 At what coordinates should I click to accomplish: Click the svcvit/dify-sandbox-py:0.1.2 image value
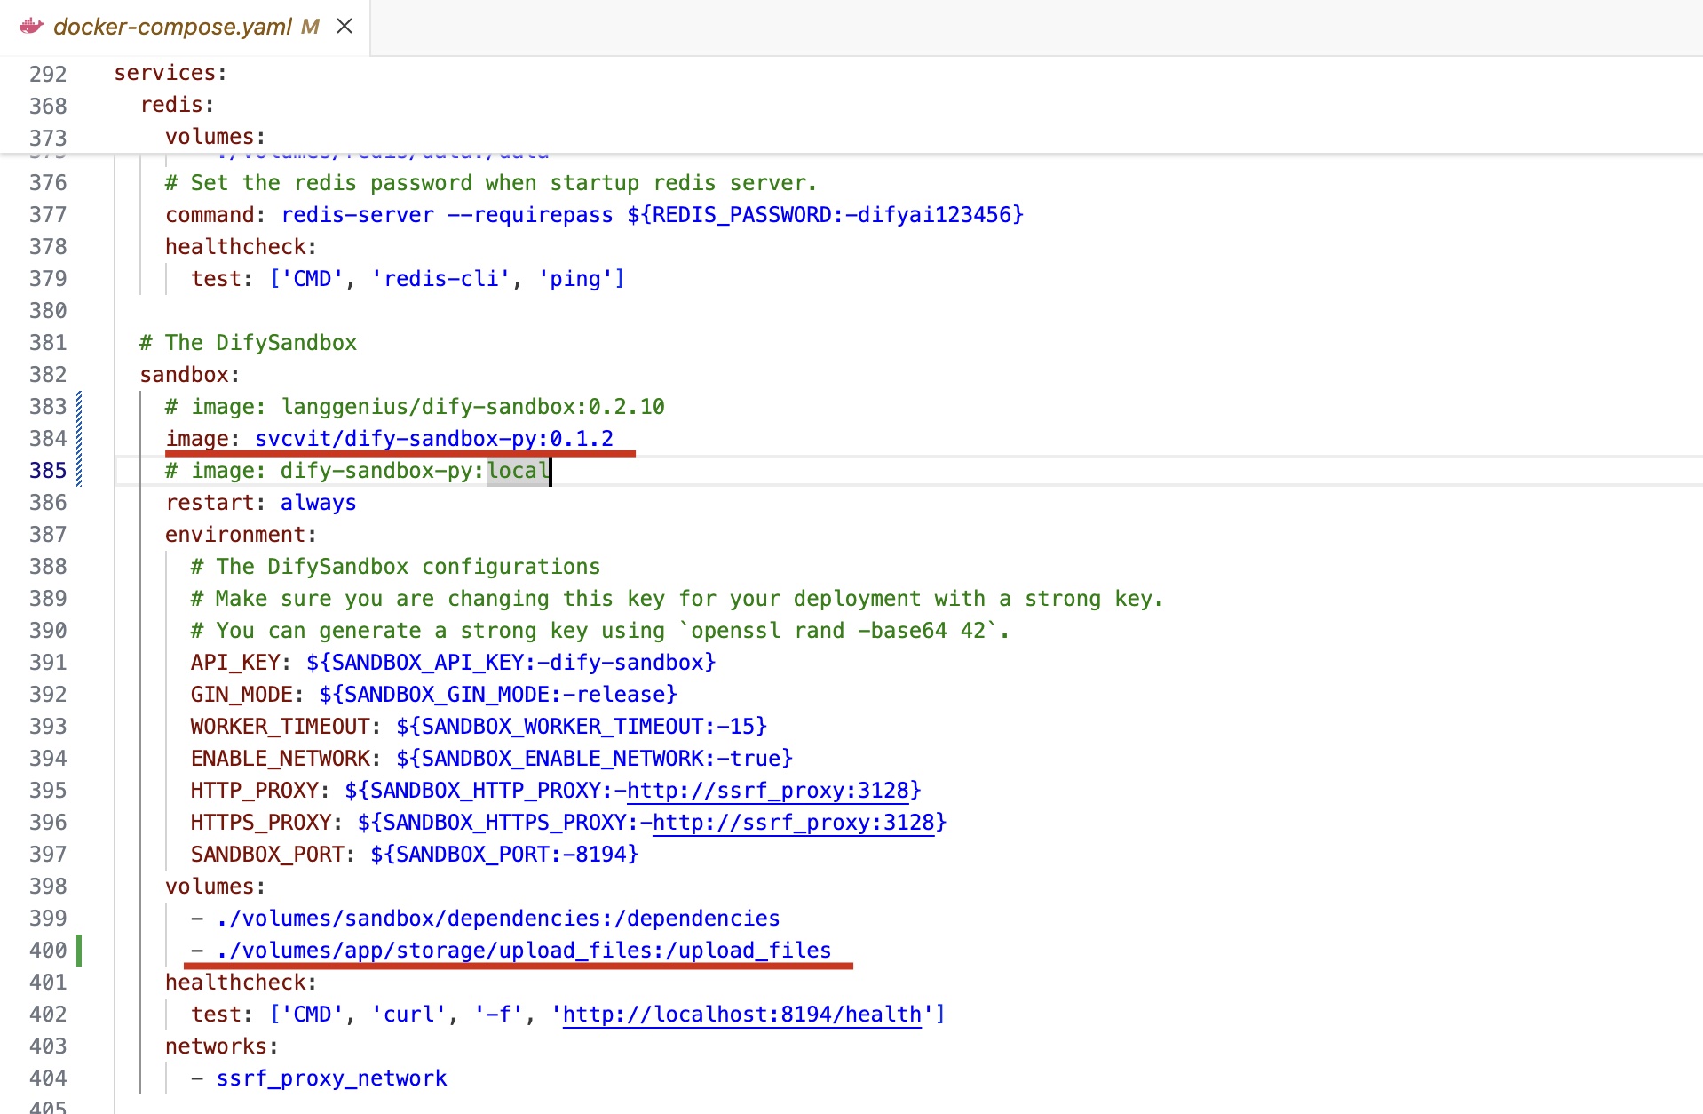click(433, 439)
